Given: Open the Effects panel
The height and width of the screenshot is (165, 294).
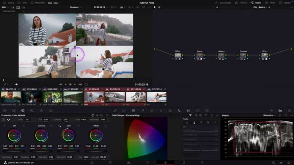Looking at the screenshot, I should click(x=270, y=3).
